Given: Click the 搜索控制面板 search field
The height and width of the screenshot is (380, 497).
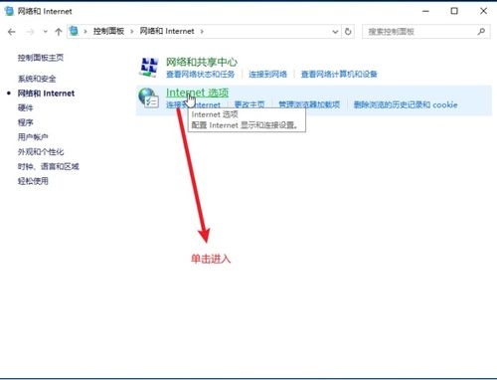Looking at the screenshot, I should pos(420,32).
